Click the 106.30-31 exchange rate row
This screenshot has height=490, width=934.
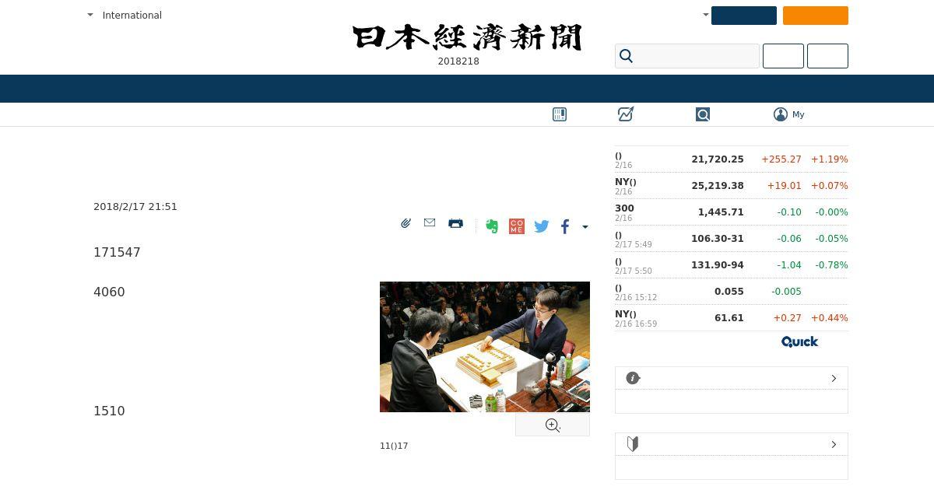732,239
